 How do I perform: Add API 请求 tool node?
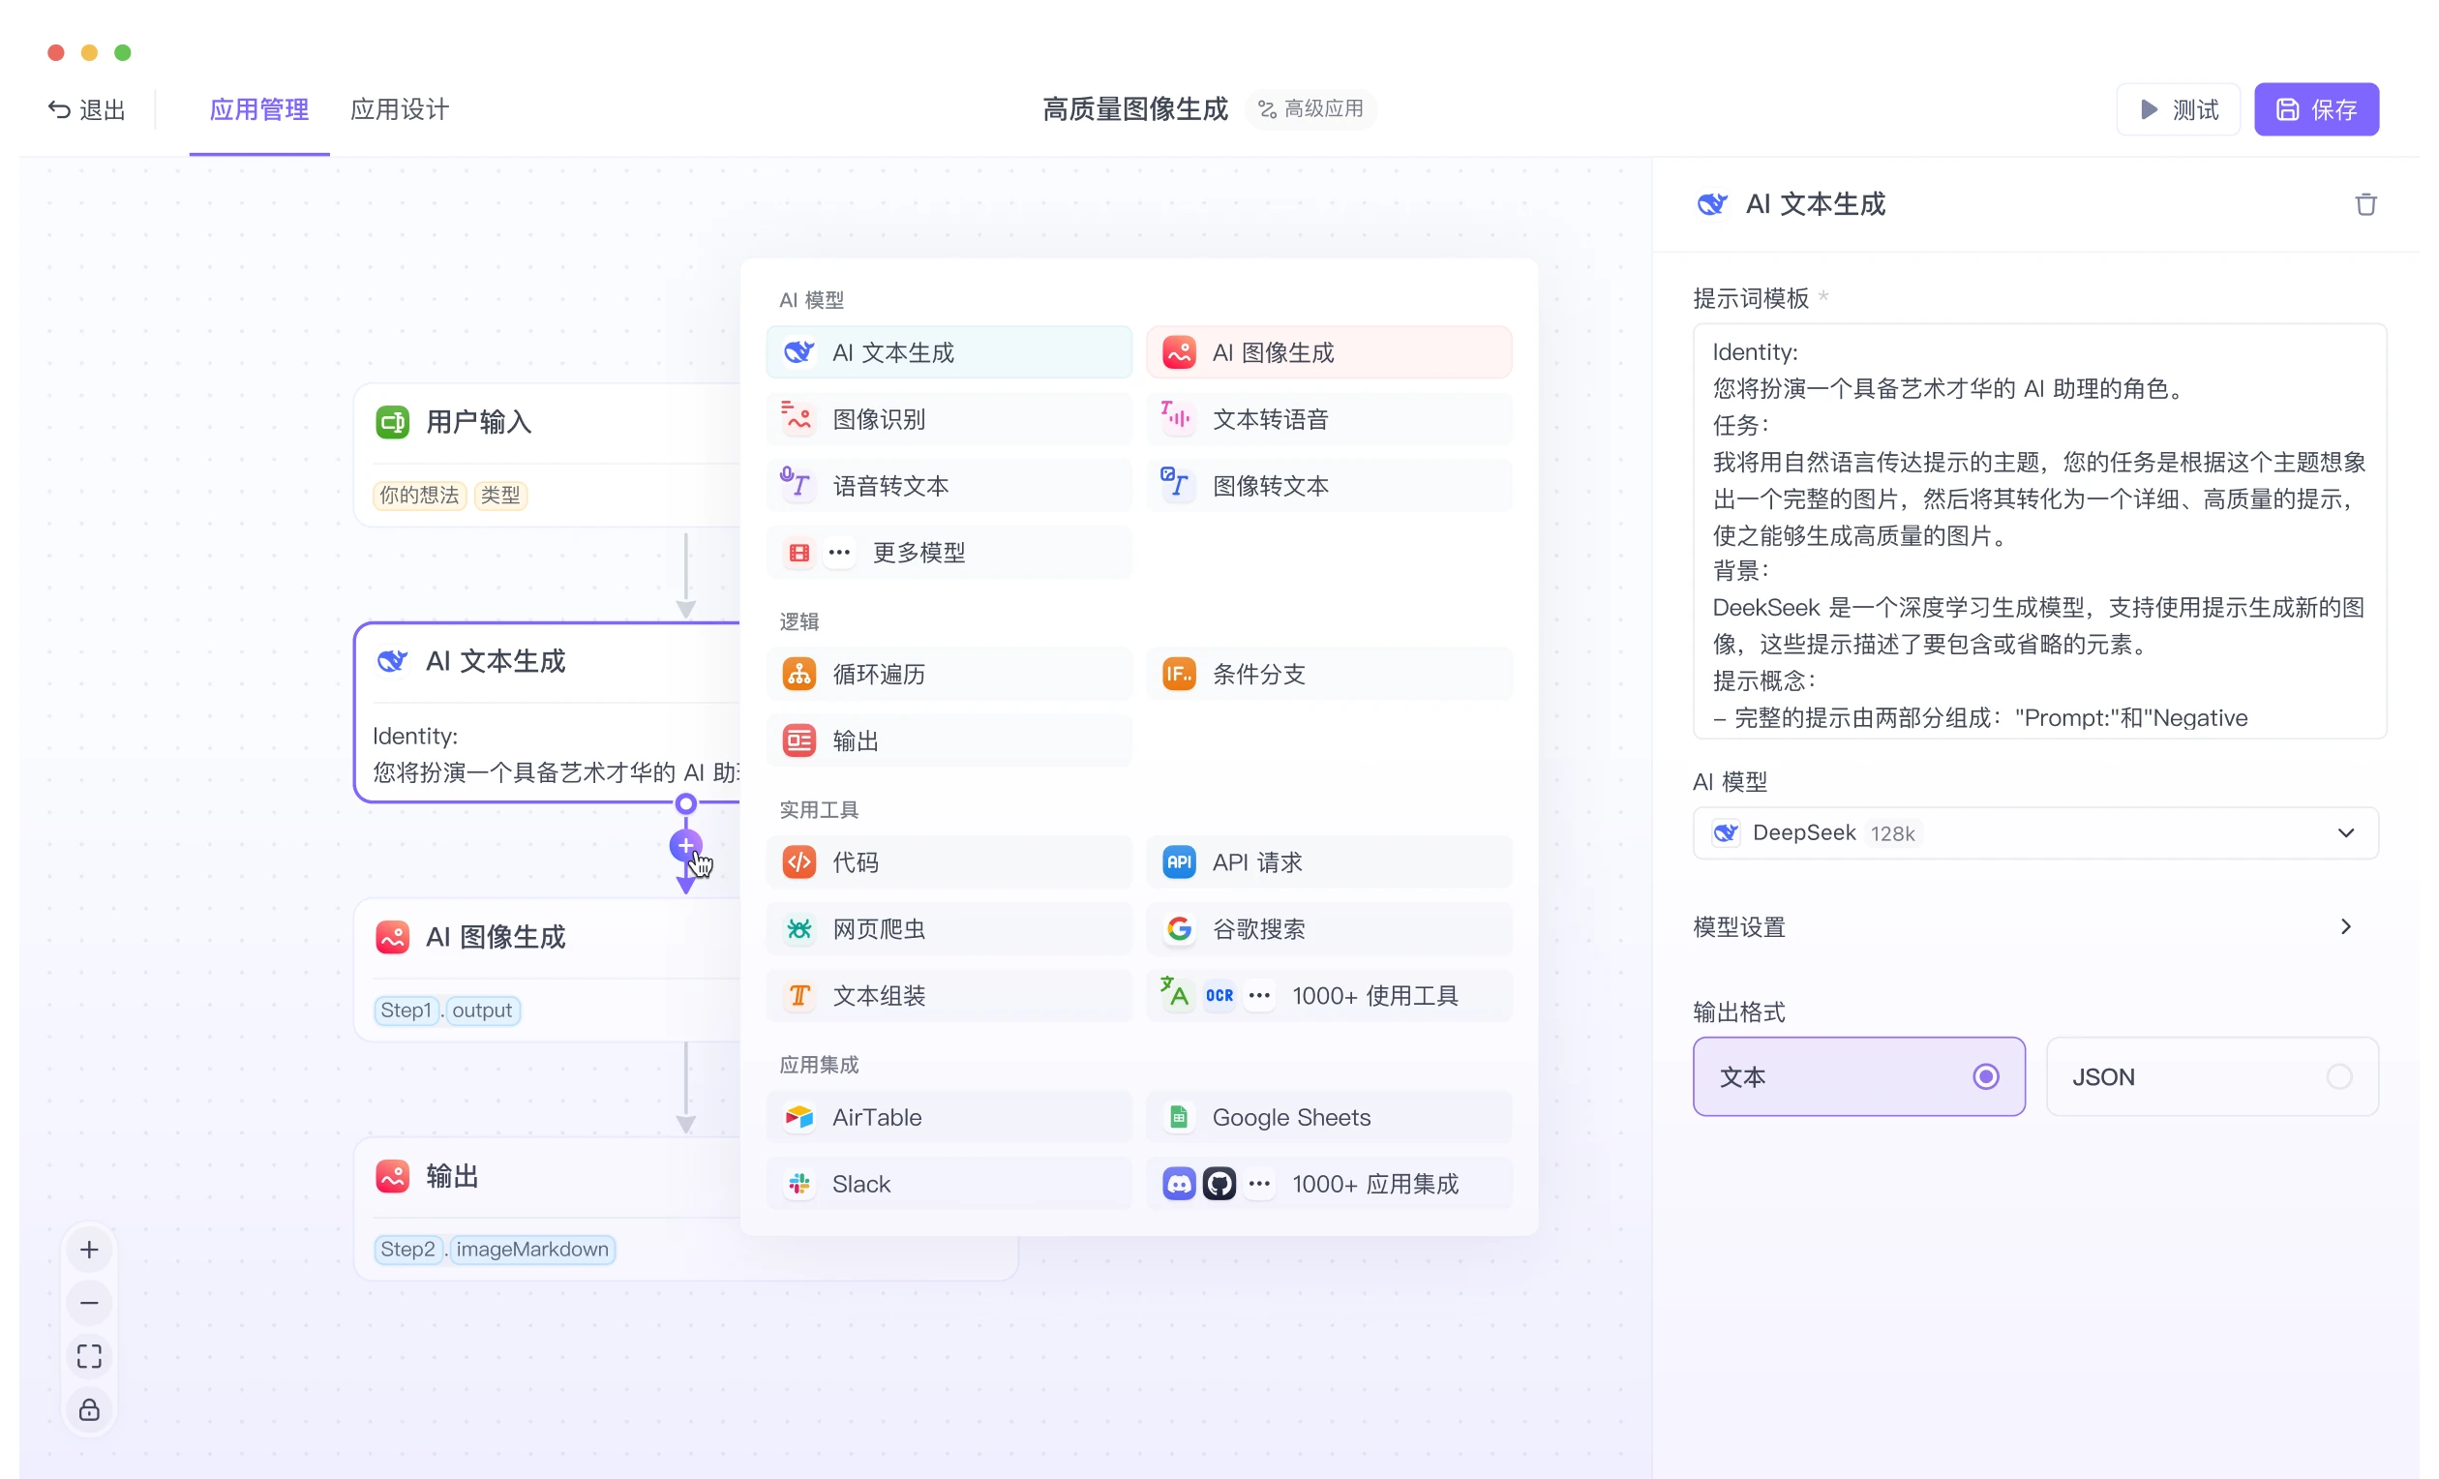pyautogui.click(x=1328, y=862)
